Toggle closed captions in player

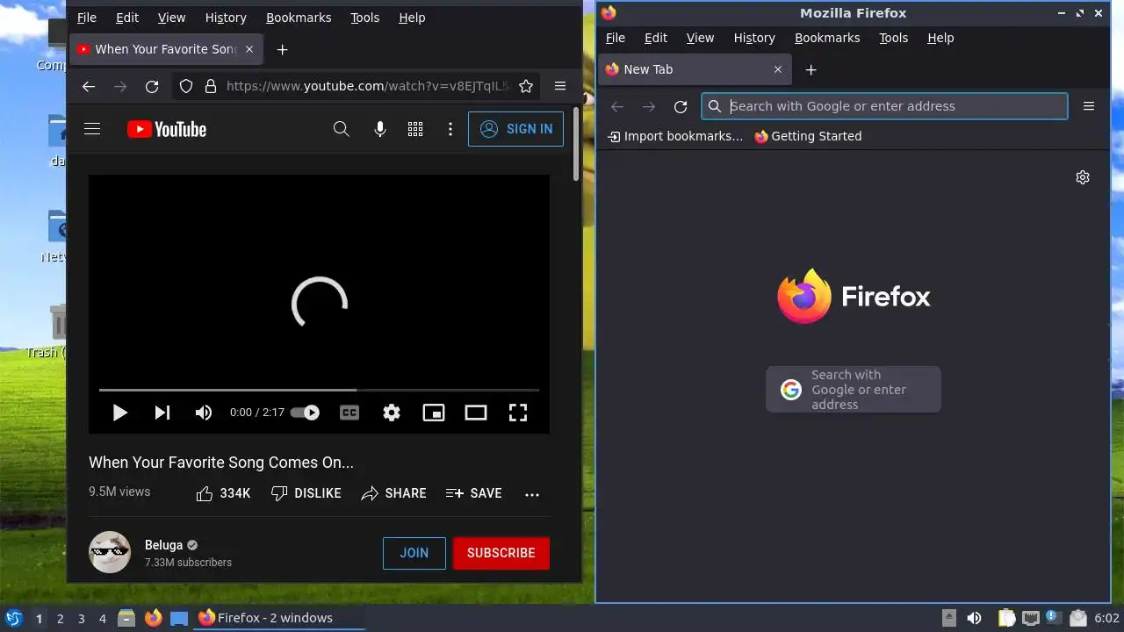(349, 413)
